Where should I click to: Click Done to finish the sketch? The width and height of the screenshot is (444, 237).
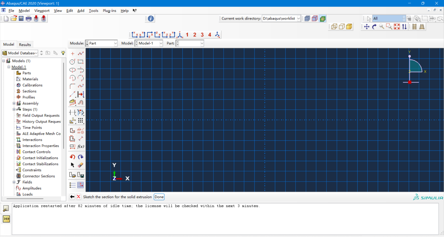[159, 197]
